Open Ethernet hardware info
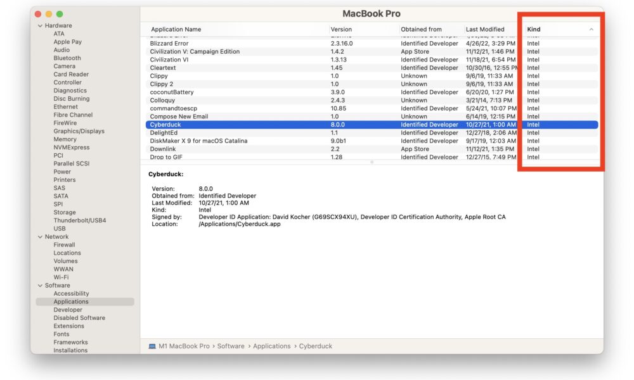 [65, 106]
